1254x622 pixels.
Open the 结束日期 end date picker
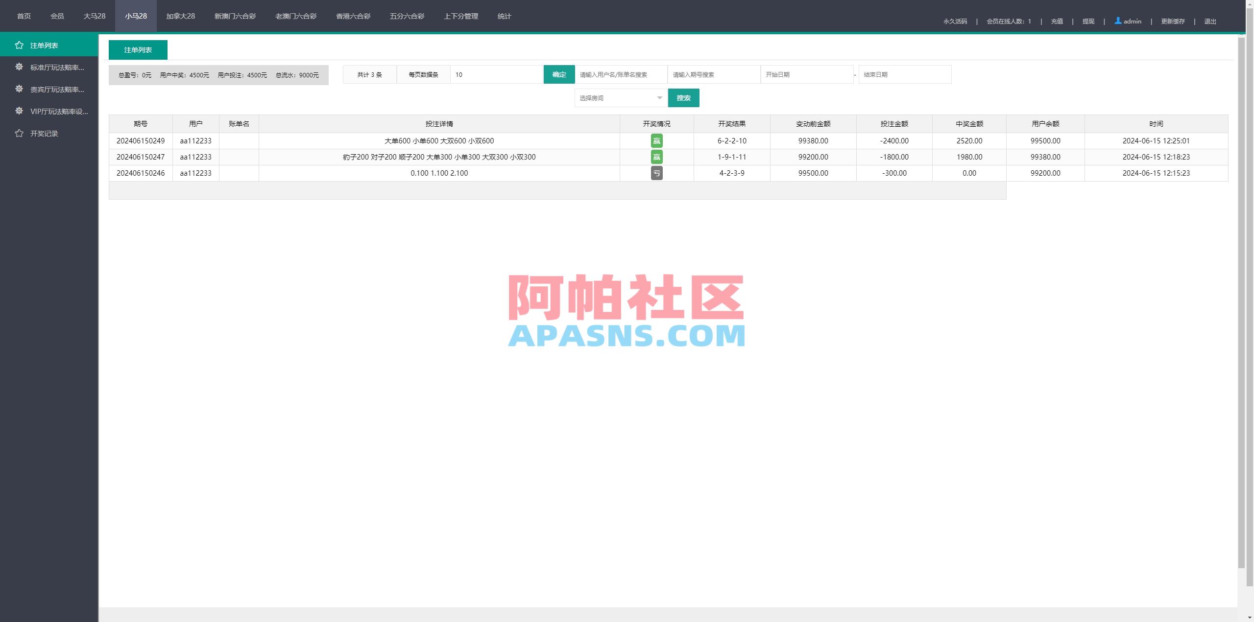pyautogui.click(x=904, y=74)
